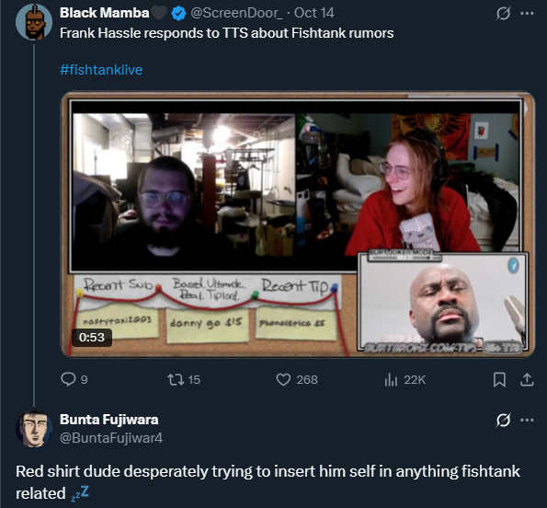Retweet the Black Mamba post

pos(176,379)
